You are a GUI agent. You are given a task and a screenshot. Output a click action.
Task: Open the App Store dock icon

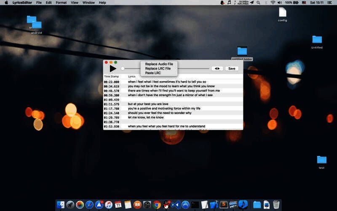[x=185, y=205]
